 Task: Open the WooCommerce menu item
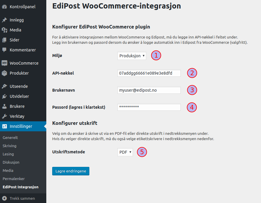pos(23,63)
